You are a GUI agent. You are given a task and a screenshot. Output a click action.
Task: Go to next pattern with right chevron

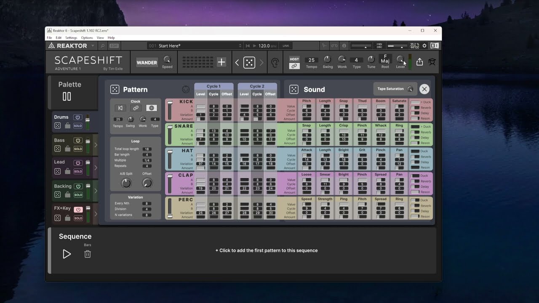pyautogui.click(x=261, y=63)
